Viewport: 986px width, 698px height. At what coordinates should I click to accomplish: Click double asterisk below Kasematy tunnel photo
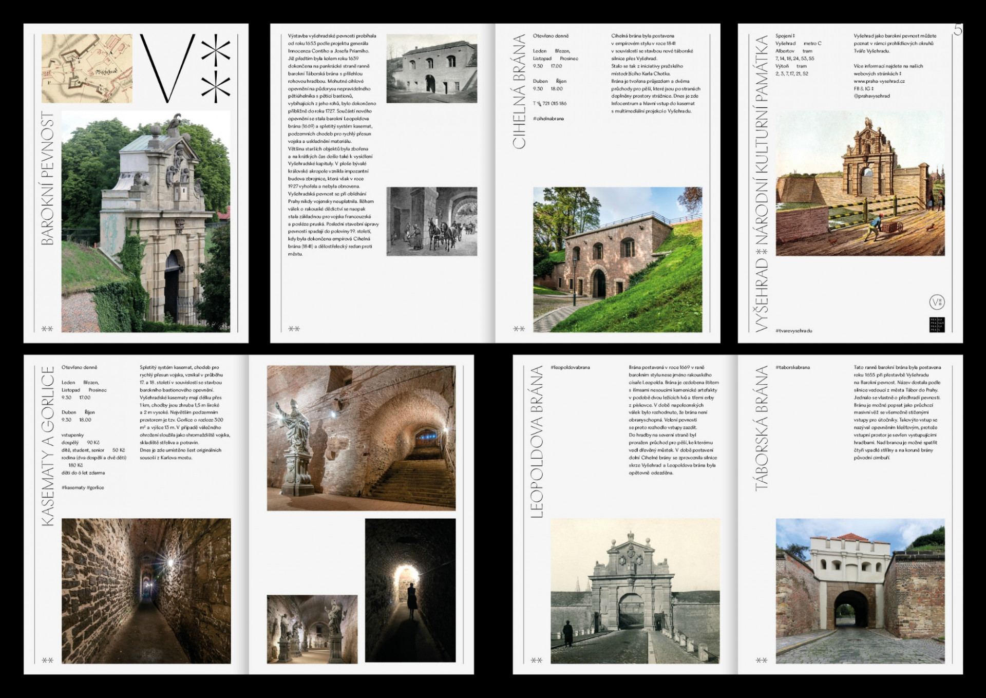[47, 661]
